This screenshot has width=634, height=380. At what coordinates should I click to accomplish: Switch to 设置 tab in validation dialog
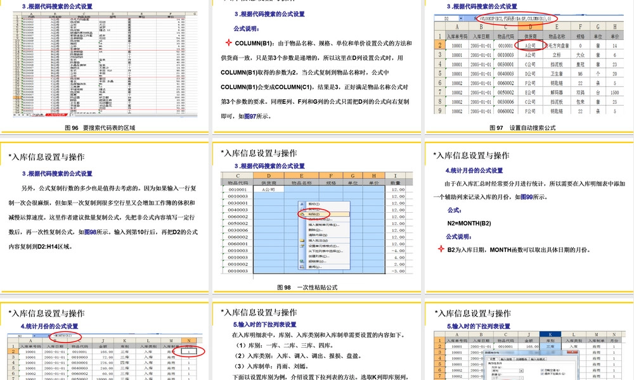[493, 358]
